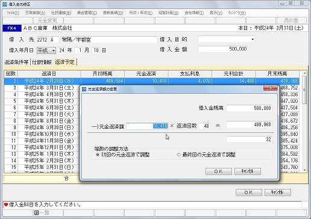Click the icon in 元金返済額の変更 dialog title
The height and width of the screenshot is (219, 311).
click(x=84, y=89)
